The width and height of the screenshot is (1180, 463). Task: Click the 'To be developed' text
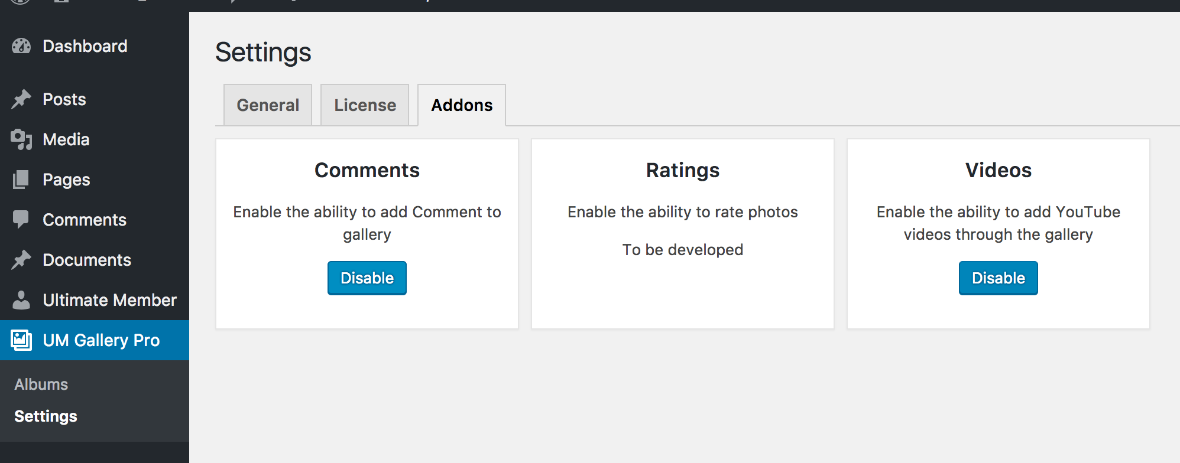tap(683, 250)
